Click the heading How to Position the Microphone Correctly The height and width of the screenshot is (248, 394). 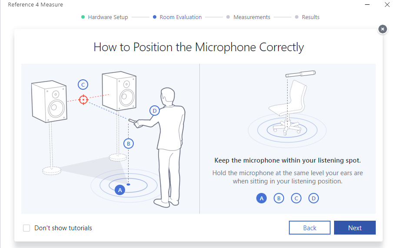click(199, 47)
